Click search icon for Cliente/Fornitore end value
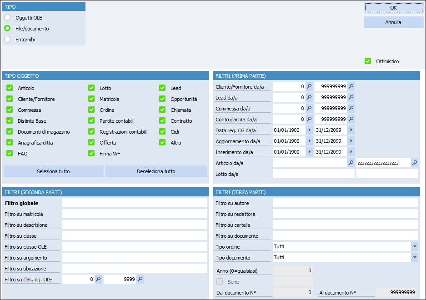426x300 pixels. click(x=351, y=86)
